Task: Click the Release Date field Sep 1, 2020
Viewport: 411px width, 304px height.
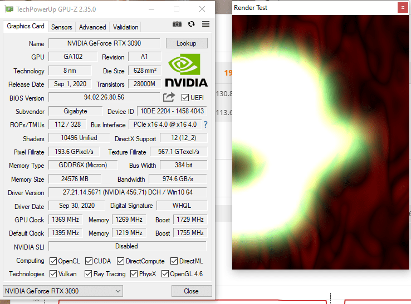Action: point(70,84)
